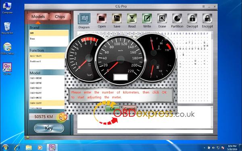This screenshot has height=151, width=242.
Task: Switch to the Chips tab
Action: [60, 17]
